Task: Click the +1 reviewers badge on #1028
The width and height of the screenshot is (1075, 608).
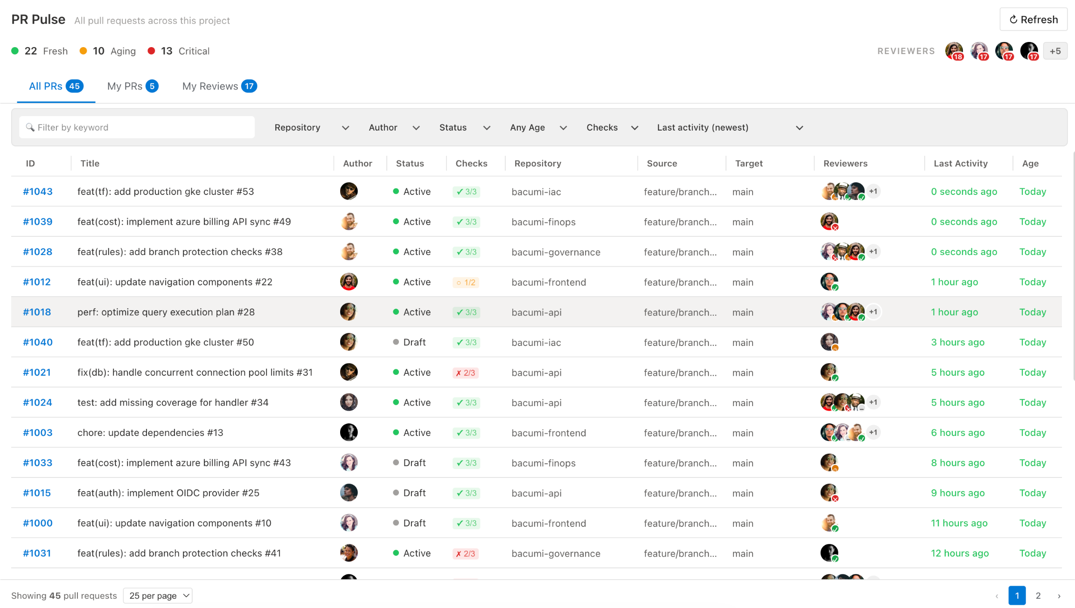Action: [873, 252]
